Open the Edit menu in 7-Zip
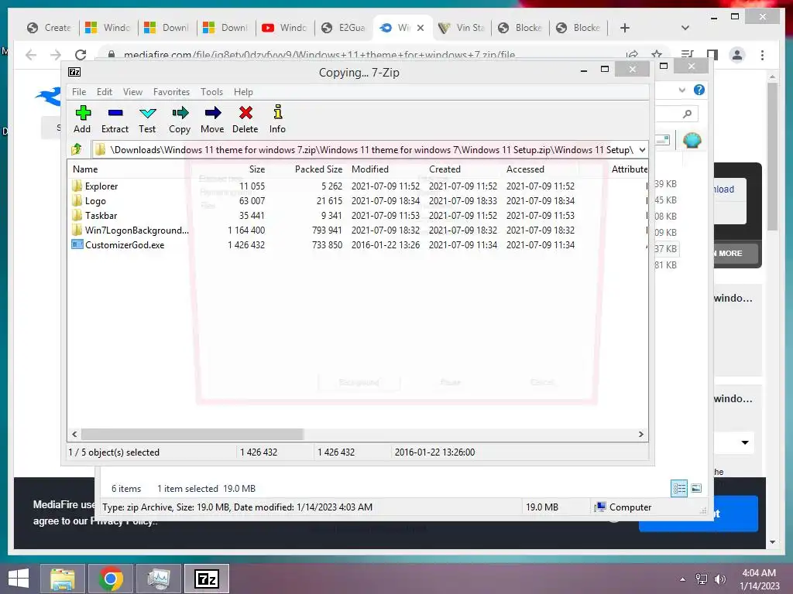The height and width of the screenshot is (594, 793). point(105,92)
